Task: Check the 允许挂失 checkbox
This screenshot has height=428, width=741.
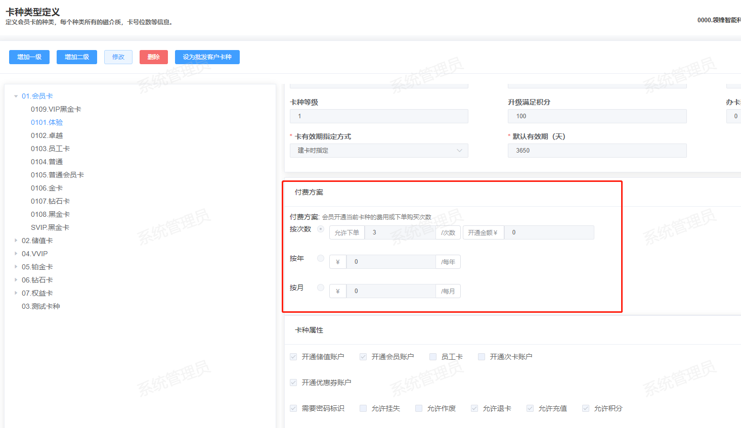Action: coord(363,408)
